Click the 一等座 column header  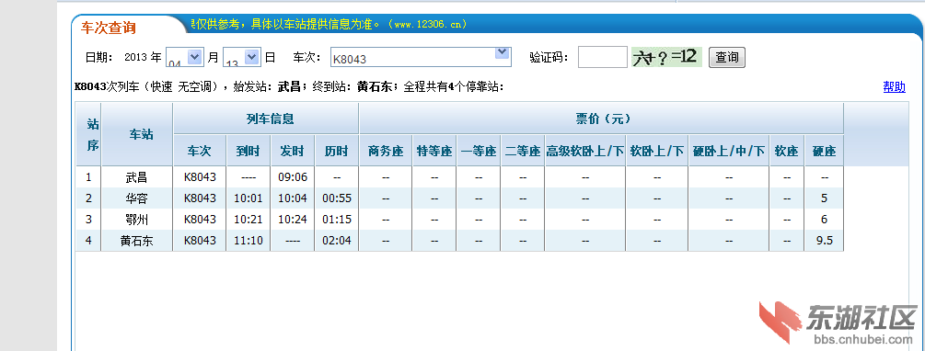tap(479, 151)
